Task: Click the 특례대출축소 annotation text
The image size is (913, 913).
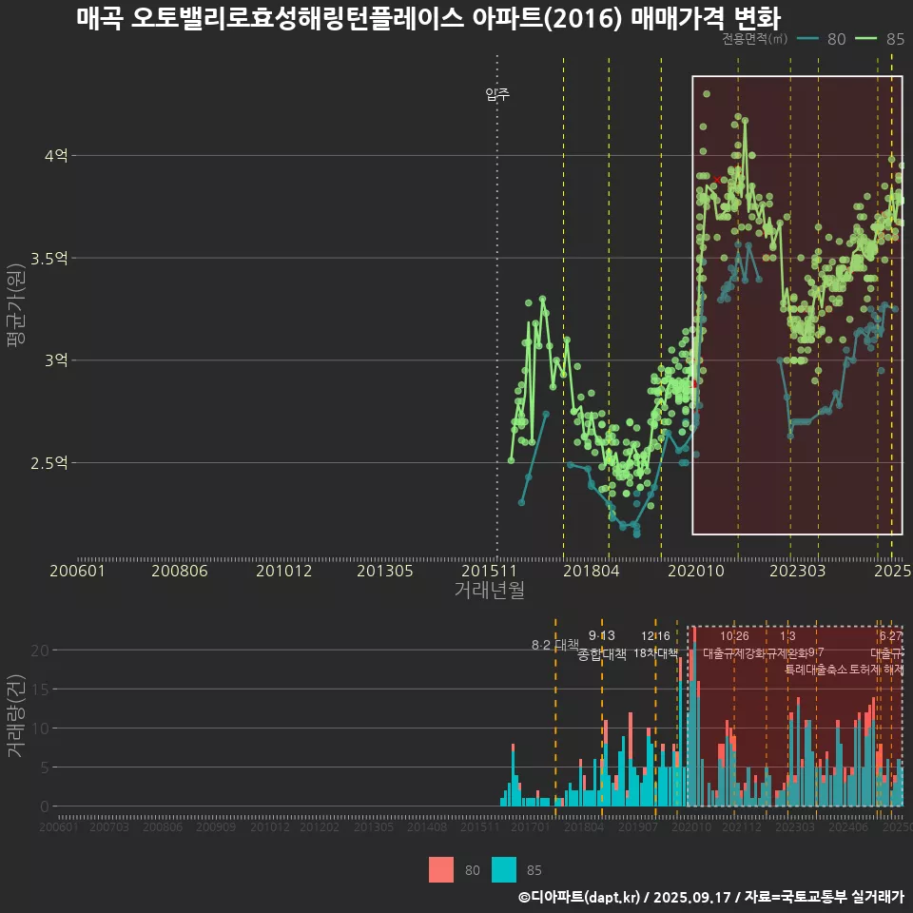Action: 816,670
